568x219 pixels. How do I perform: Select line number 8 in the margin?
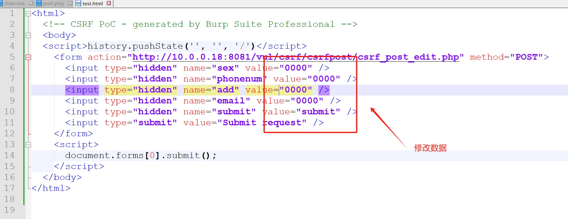[x=12, y=90]
